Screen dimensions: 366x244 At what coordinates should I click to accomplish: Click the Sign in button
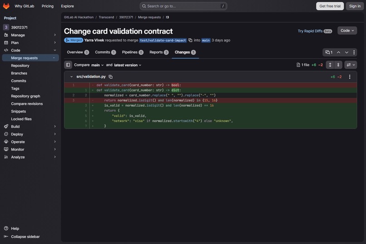[x=355, y=6]
